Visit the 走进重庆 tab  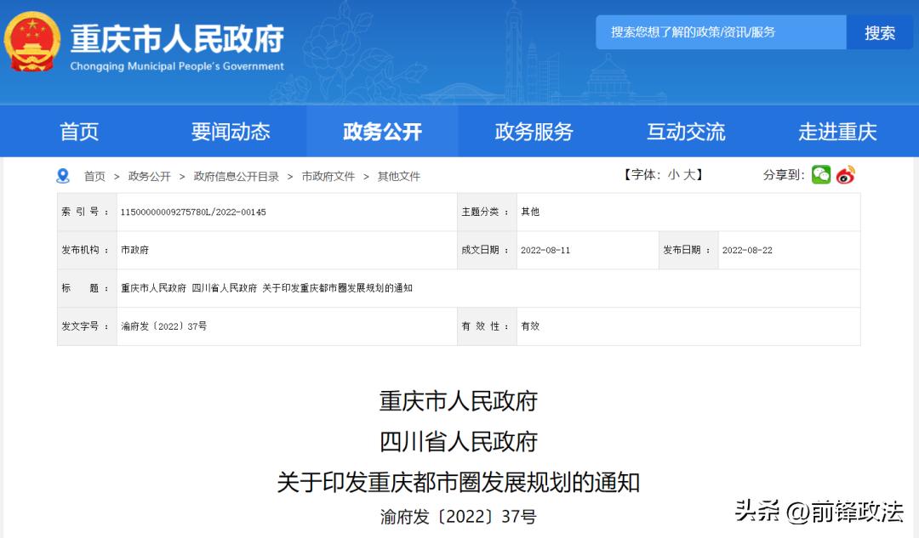click(x=837, y=132)
